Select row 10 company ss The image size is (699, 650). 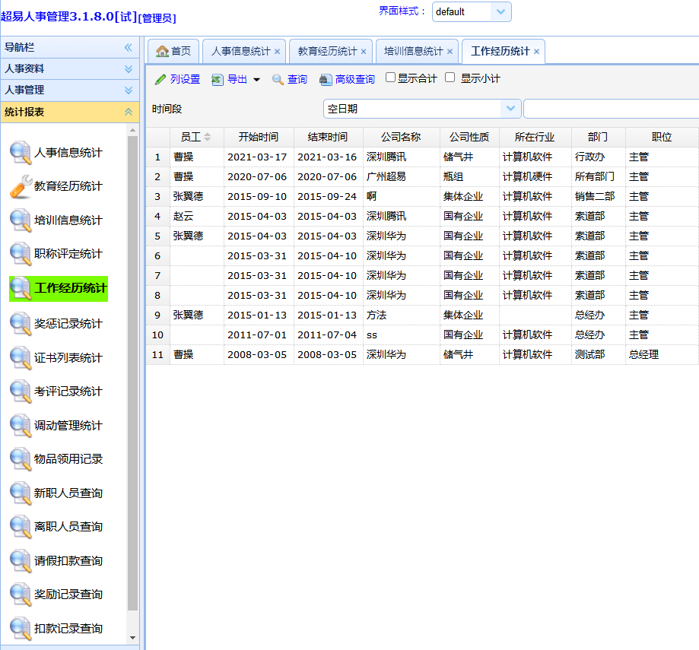(x=372, y=335)
